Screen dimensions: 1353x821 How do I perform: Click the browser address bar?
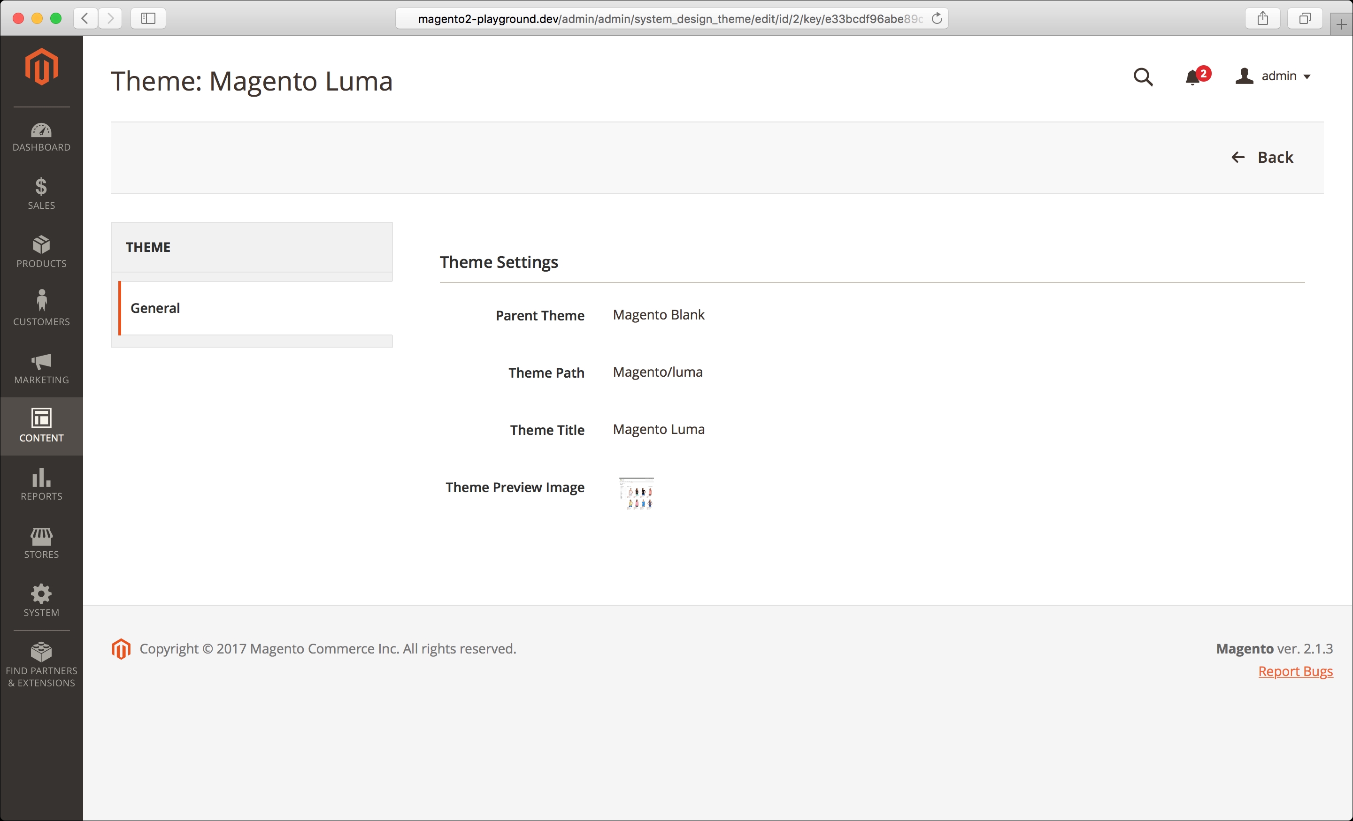click(671, 19)
